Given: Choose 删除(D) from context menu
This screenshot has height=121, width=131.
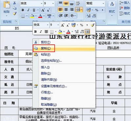Looking at the screenshot, I should point(64,73).
